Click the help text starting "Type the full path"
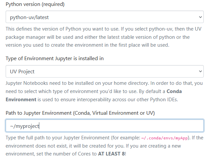The image size is (215, 165). coord(66,138)
